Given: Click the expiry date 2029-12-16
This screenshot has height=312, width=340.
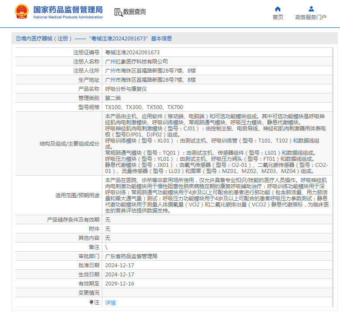Looking at the screenshot, I should point(119,284).
